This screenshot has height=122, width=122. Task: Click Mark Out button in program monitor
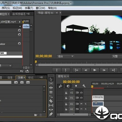click(x=66, y=70)
